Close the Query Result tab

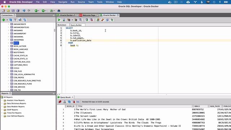click(72, 97)
